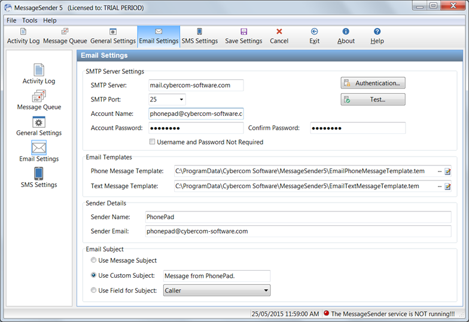Click into the Sender Email field

[x=298, y=231]
